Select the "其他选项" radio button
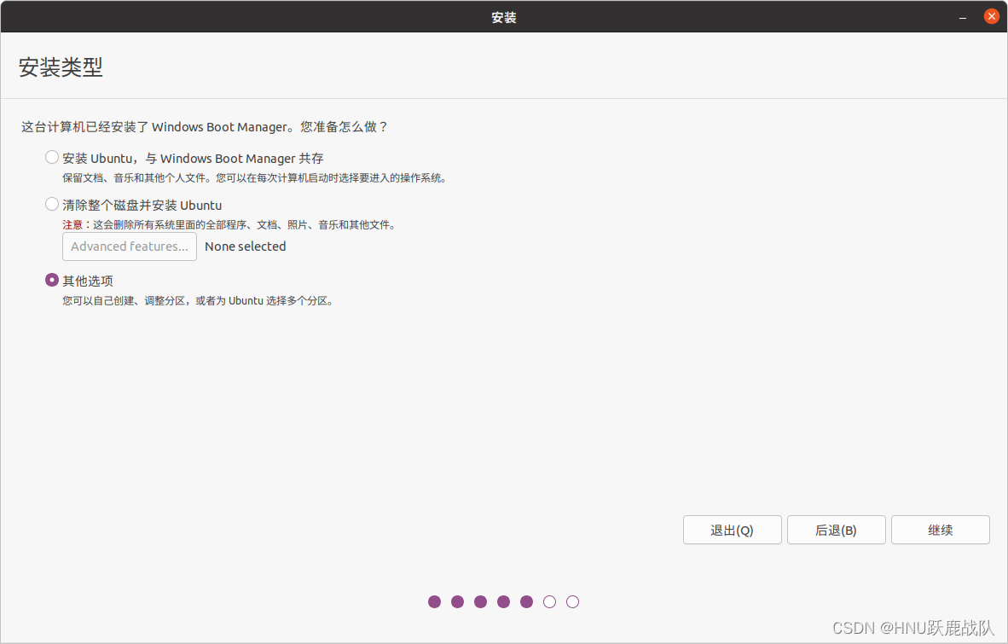Screen dimensions: 1008x644 click(51, 280)
